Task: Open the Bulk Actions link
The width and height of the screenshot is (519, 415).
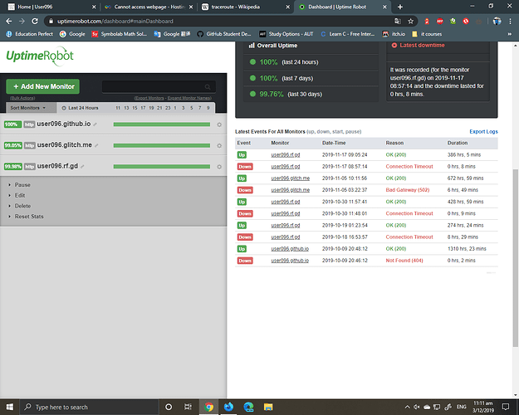Action: click(x=22, y=98)
